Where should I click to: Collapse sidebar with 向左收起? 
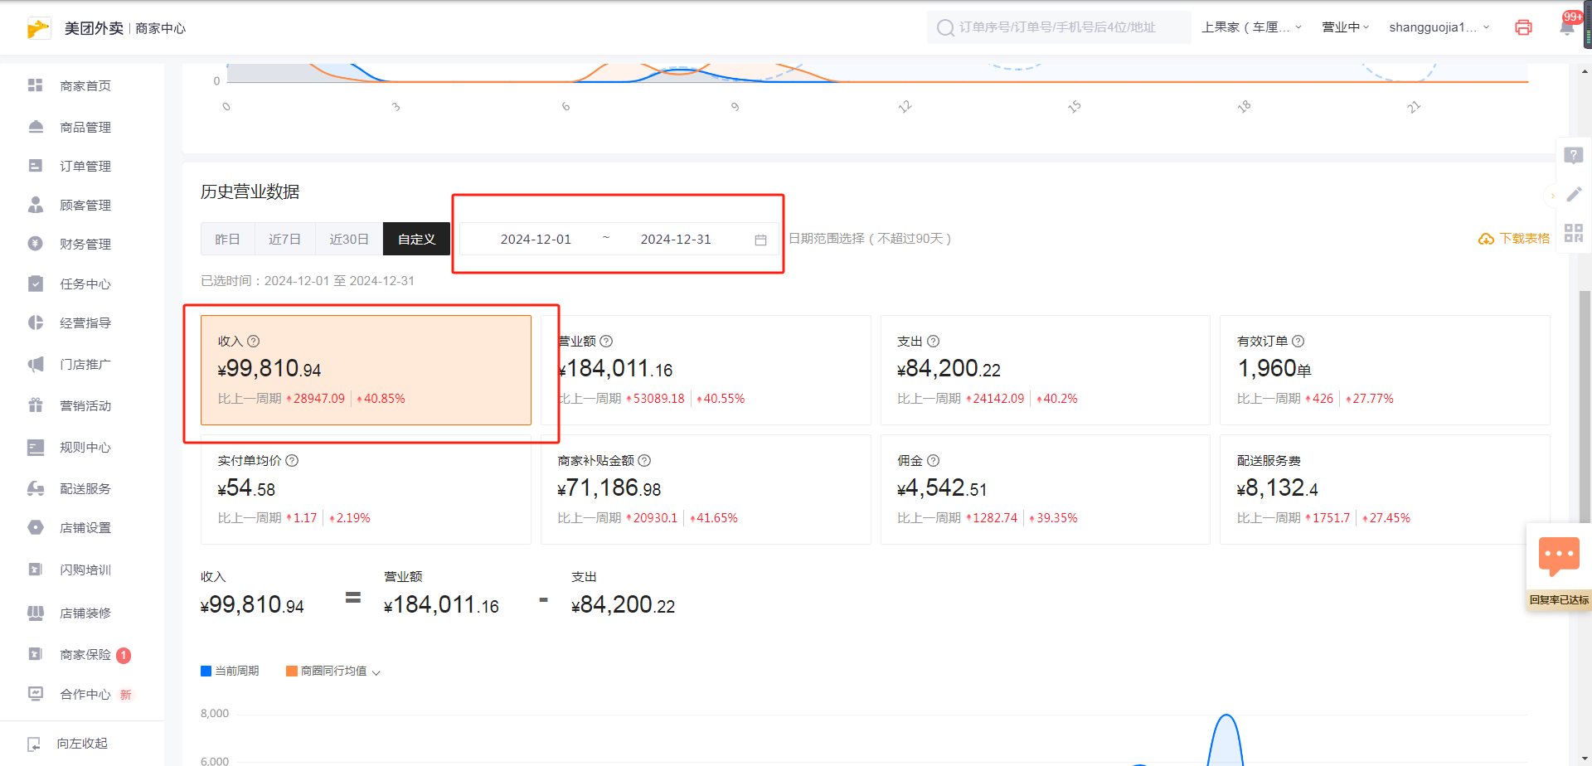(x=81, y=744)
